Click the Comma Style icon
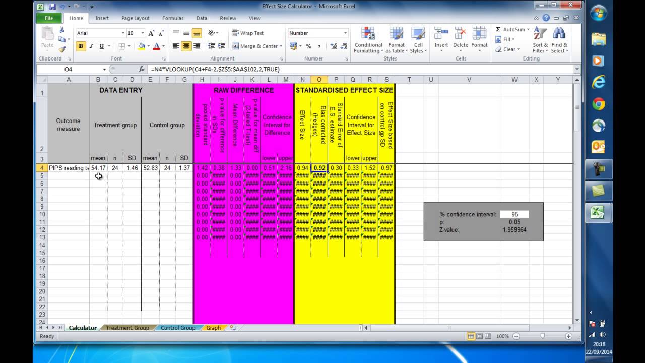 click(319, 46)
